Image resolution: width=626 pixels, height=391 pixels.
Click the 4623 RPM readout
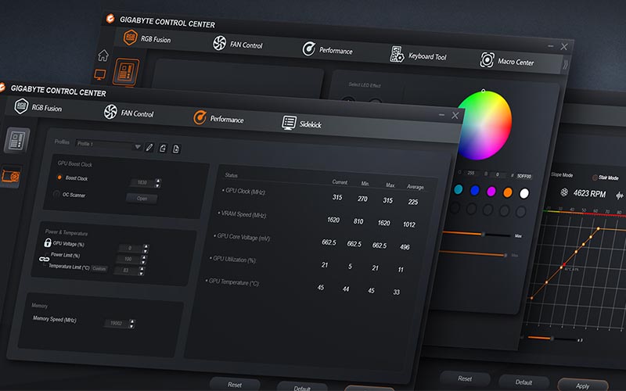pyautogui.click(x=589, y=193)
